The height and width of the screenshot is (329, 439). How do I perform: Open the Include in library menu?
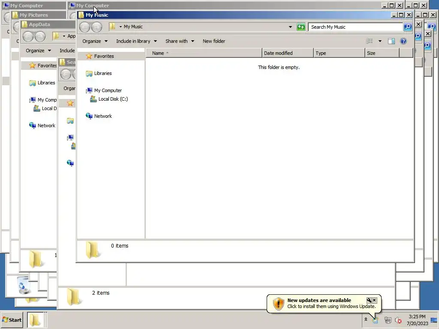click(x=137, y=41)
